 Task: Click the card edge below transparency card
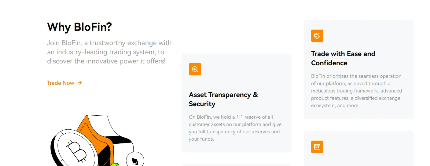pyautogui.click(x=237, y=165)
